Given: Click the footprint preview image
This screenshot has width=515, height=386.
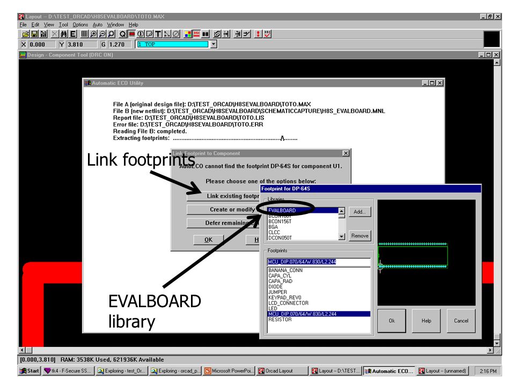Looking at the screenshot, I should click(426, 253).
